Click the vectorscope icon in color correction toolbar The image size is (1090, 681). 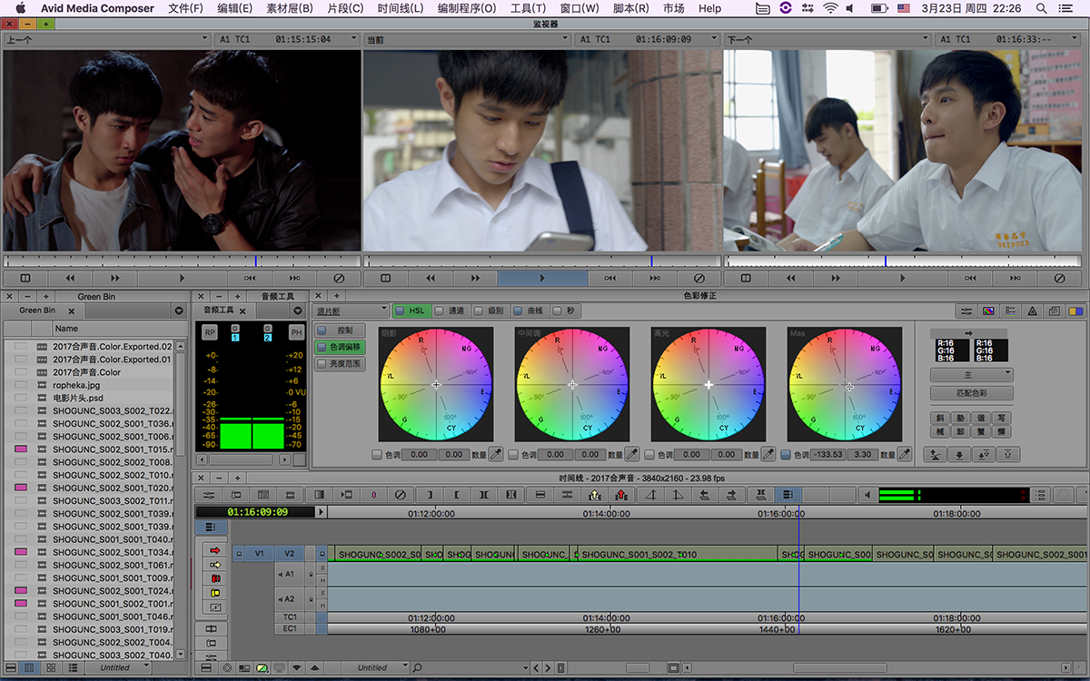(988, 311)
